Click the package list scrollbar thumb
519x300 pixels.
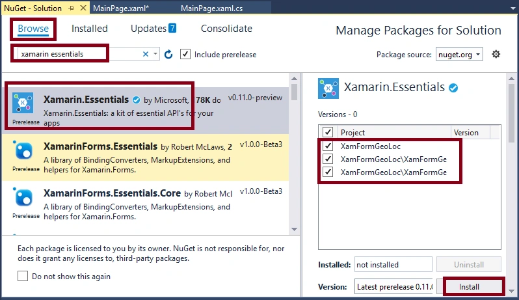[x=294, y=92]
